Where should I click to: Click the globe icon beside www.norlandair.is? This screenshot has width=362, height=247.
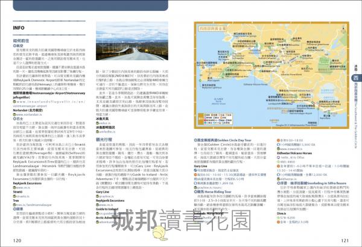click(14, 114)
